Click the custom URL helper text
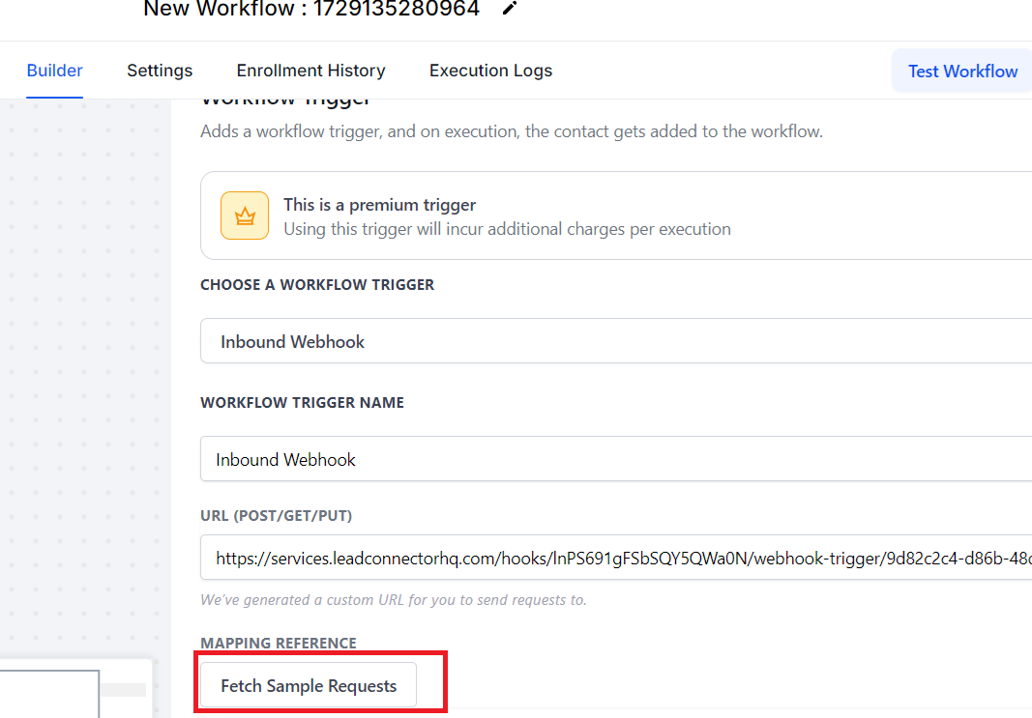Screen dimensions: 1032x718 pos(393,600)
